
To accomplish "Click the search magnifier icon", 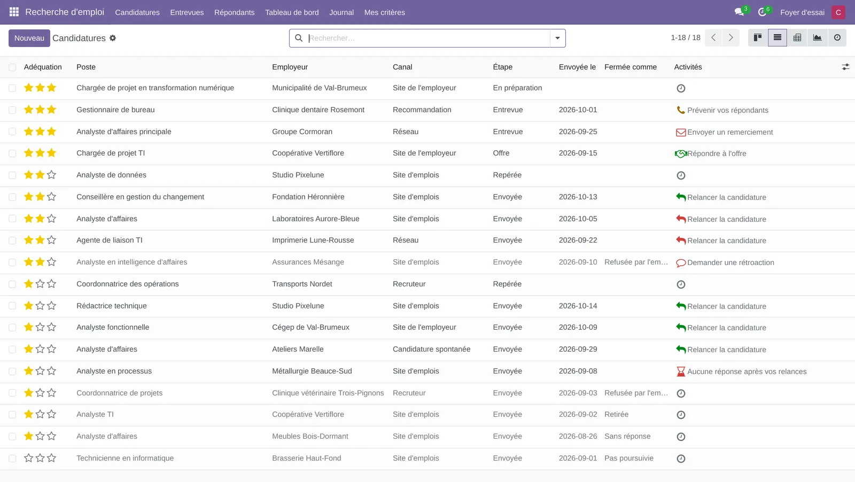I will pos(299,38).
